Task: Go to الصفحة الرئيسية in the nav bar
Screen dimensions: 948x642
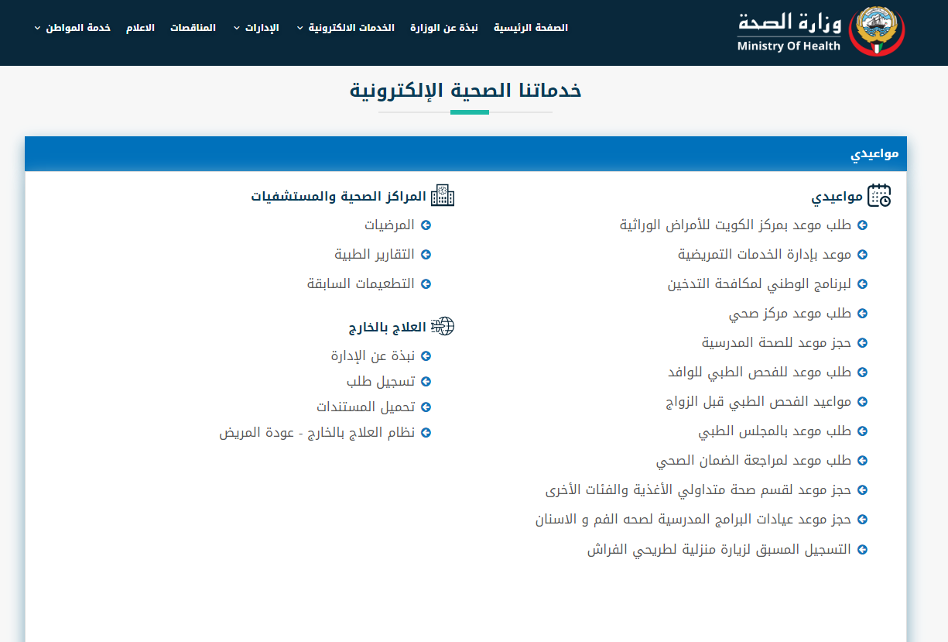Action: pyautogui.click(x=531, y=28)
